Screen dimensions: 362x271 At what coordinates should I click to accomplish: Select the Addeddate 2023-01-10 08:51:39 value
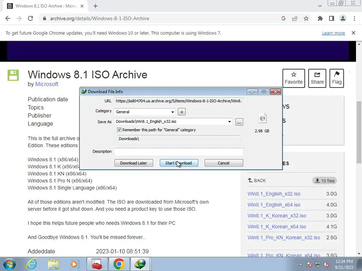(x=122, y=251)
